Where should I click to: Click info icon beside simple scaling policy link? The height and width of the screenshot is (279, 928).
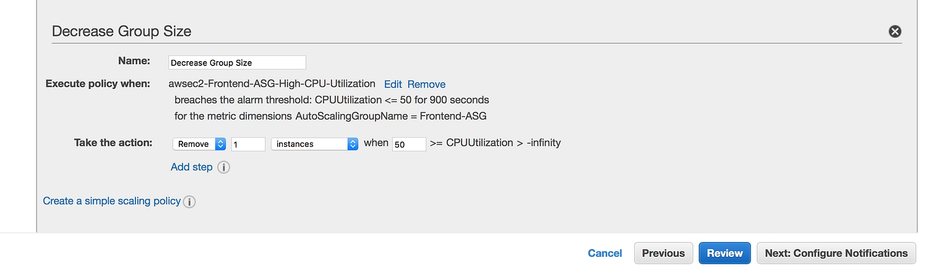(x=190, y=202)
